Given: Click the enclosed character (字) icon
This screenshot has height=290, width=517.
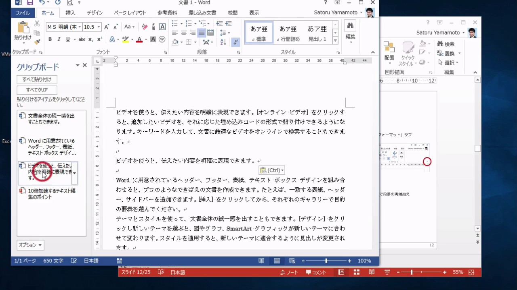Looking at the screenshot, I should pyautogui.click(x=162, y=39).
